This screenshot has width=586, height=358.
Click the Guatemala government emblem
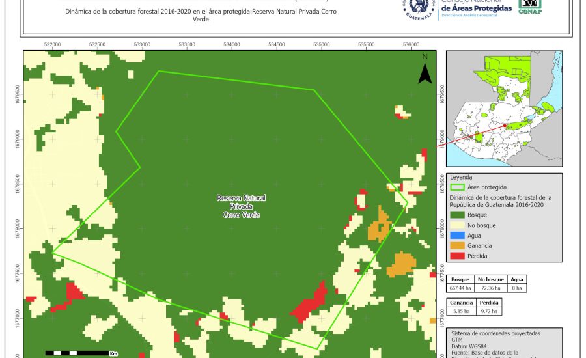[419, 8]
